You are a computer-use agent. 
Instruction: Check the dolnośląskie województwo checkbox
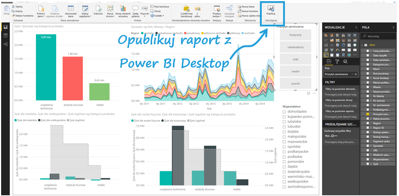point(284,111)
